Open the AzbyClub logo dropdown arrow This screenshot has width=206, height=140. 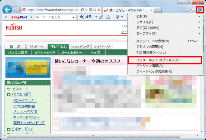pyautogui.click(x=31, y=17)
